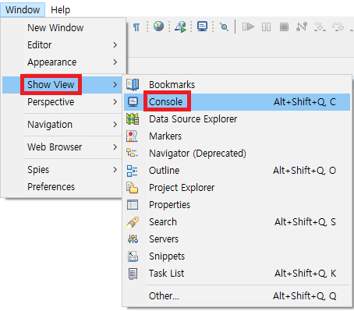Open the Help menu
Viewport: 354px width, 311px height.
click(60, 10)
